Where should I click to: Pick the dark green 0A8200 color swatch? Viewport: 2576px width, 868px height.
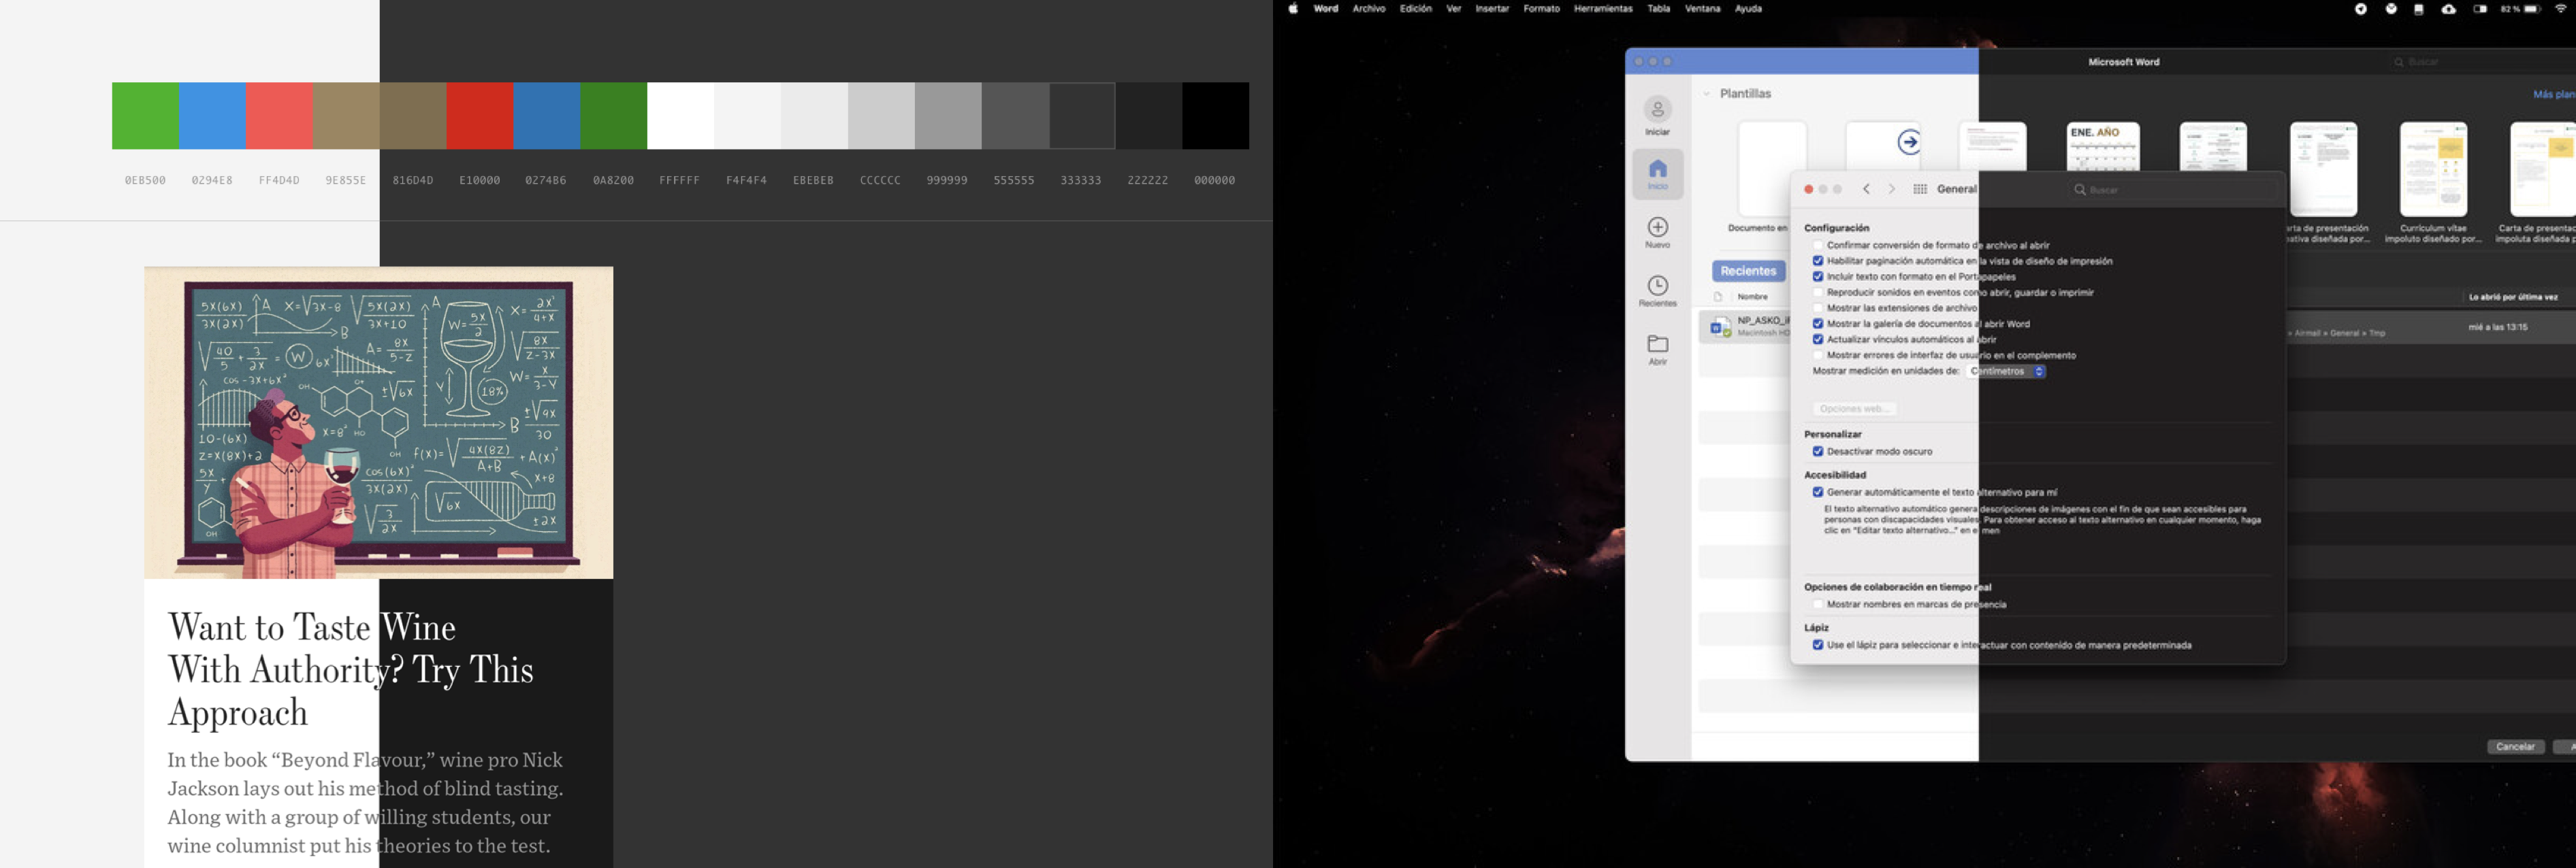click(x=614, y=116)
